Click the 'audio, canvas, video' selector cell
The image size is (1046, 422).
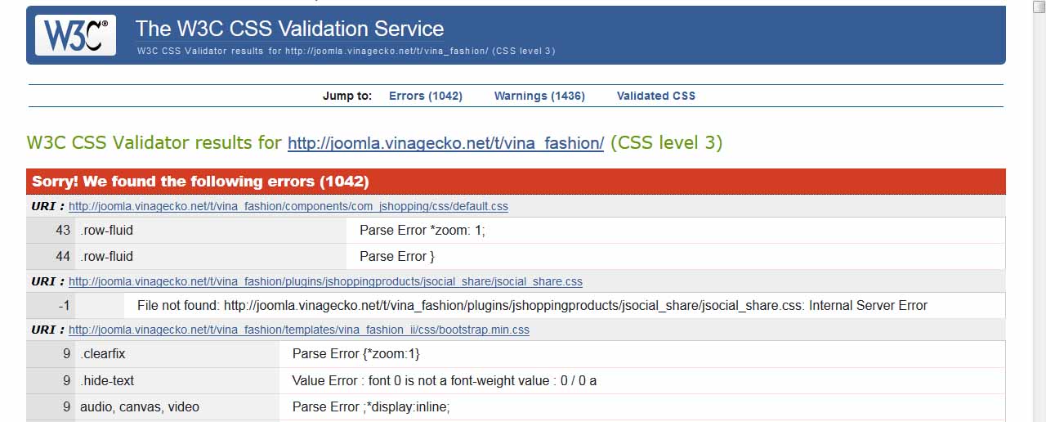click(139, 407)
